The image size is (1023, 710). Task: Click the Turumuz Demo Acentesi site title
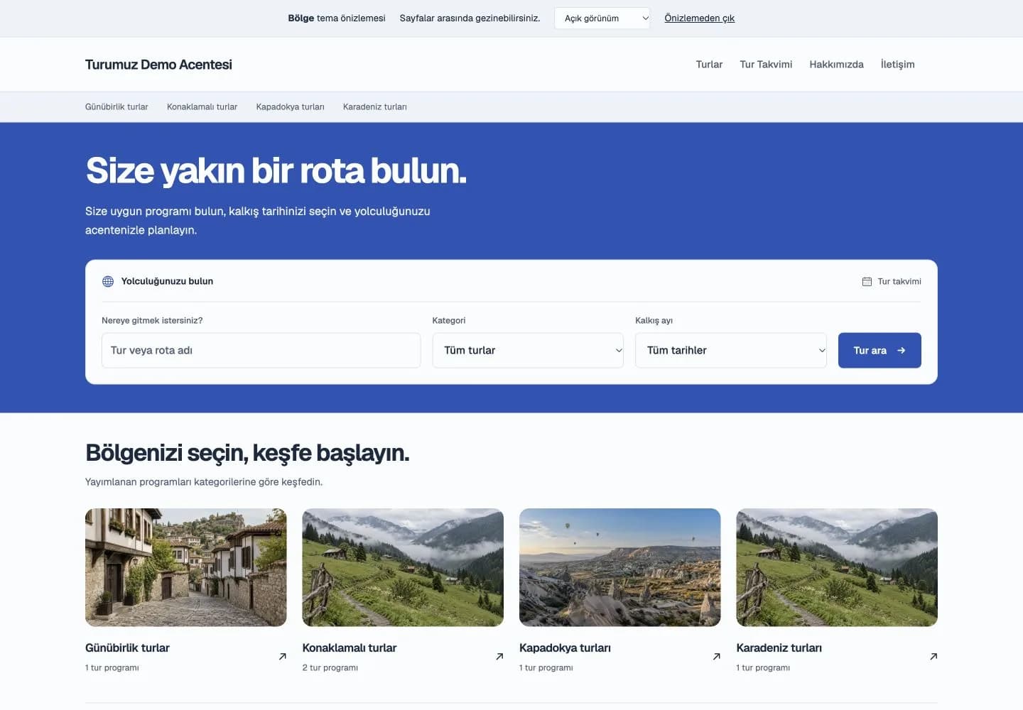tap(158, 65)
